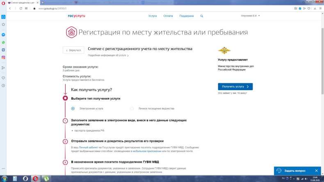
Task: Close the Задать вопрос chat widget
Action: pyautogui.click(x=316, y=171)
